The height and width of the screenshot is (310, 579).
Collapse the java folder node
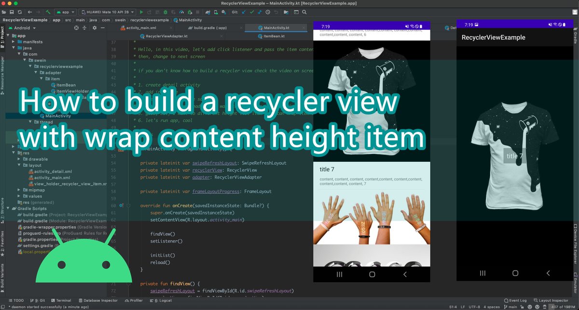(x=14, y=48)
